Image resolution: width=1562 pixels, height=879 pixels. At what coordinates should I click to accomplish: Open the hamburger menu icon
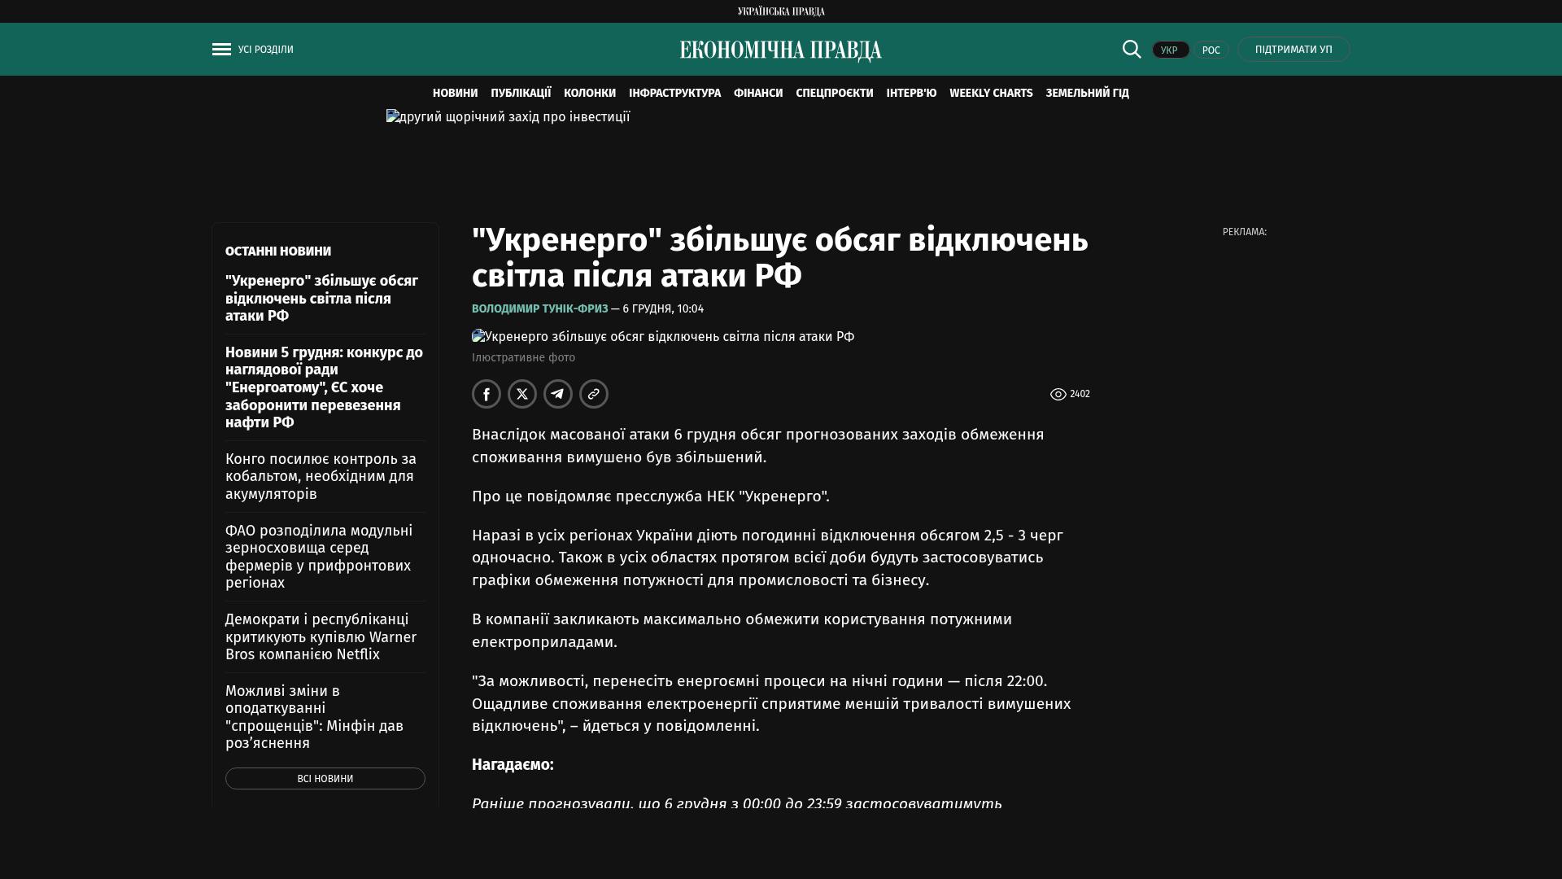tap(221, 50)
